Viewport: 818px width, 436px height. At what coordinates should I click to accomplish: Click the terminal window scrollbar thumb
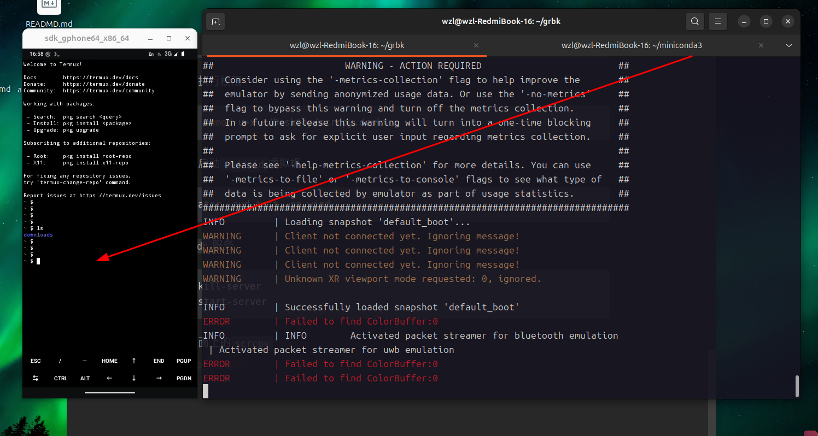point(797,386)
